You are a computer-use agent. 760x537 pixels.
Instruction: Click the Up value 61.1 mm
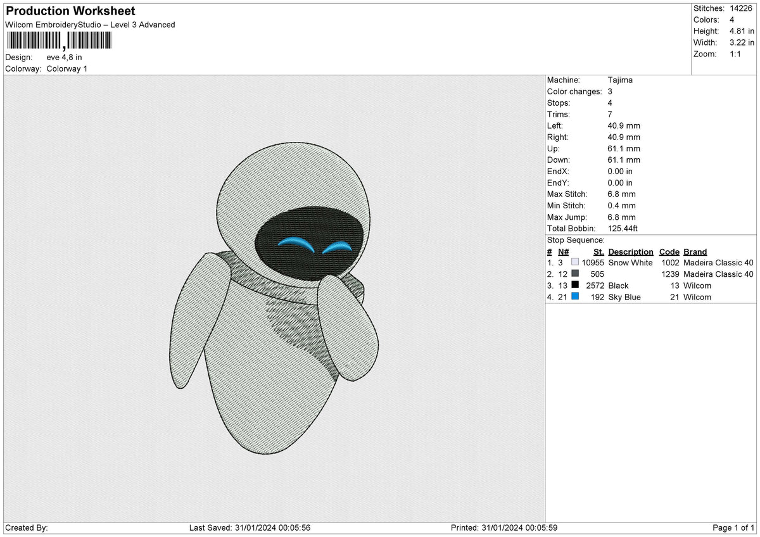coord(624,148)
